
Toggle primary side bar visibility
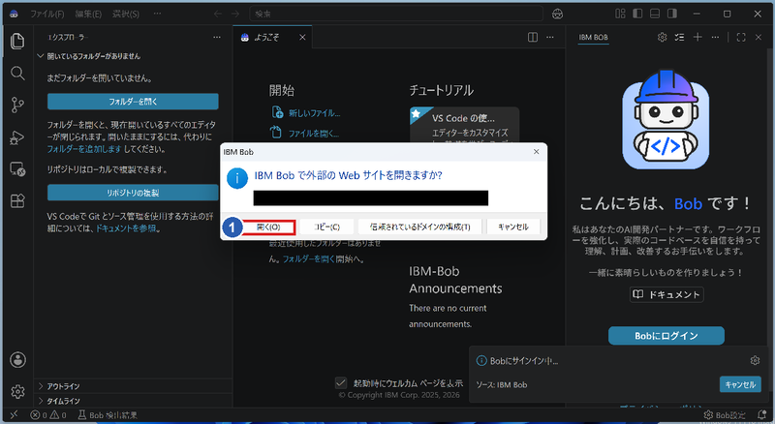tap(637, 14)
